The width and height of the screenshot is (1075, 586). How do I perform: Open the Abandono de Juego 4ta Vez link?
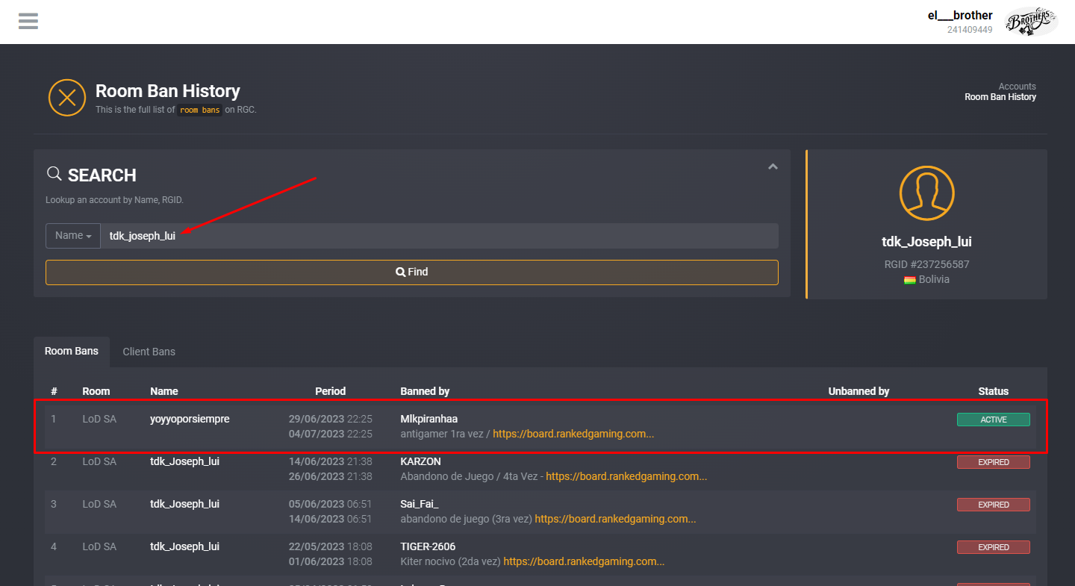pyautogui.click(x=626, y=476)
